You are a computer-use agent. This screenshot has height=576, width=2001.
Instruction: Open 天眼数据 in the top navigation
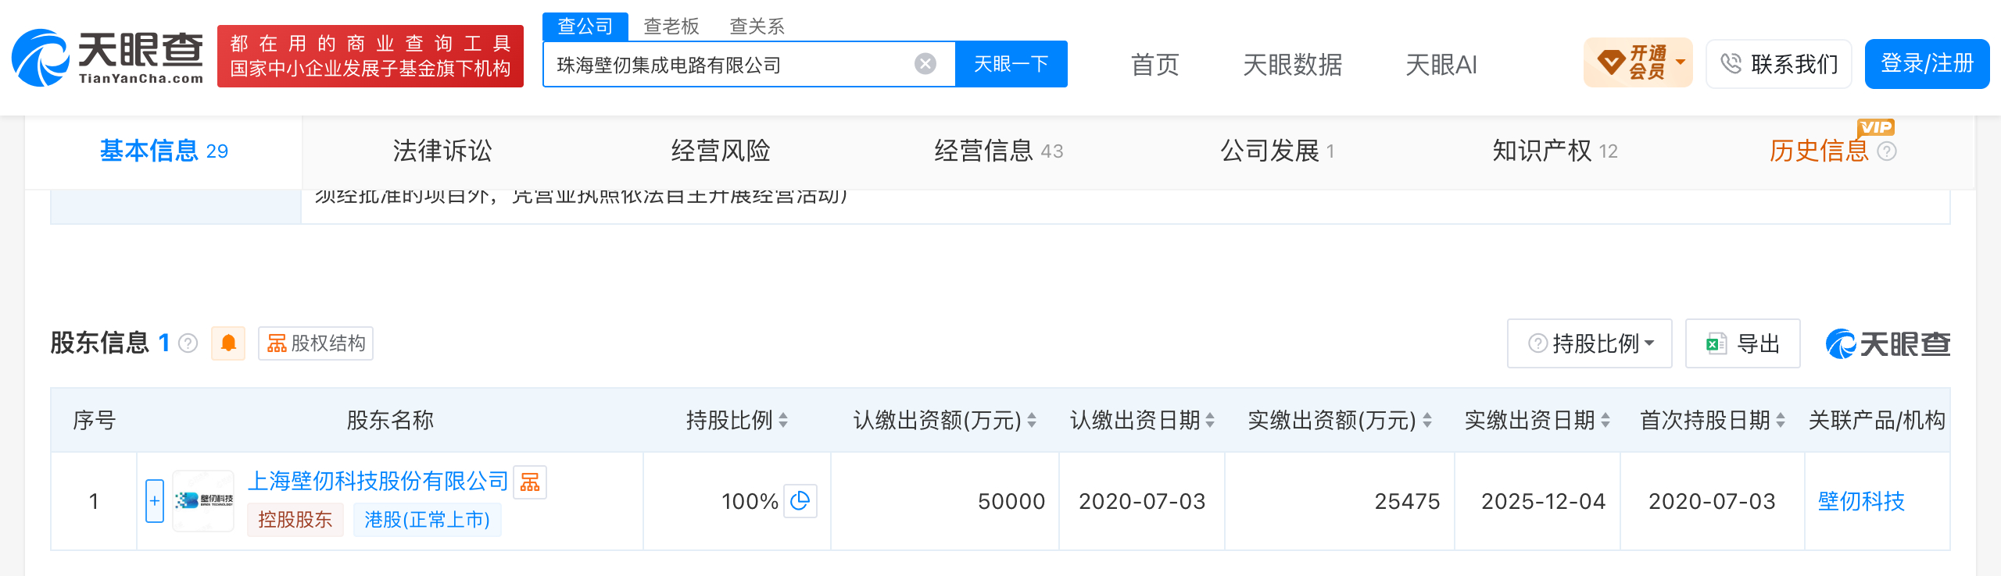click(1293, 65)
